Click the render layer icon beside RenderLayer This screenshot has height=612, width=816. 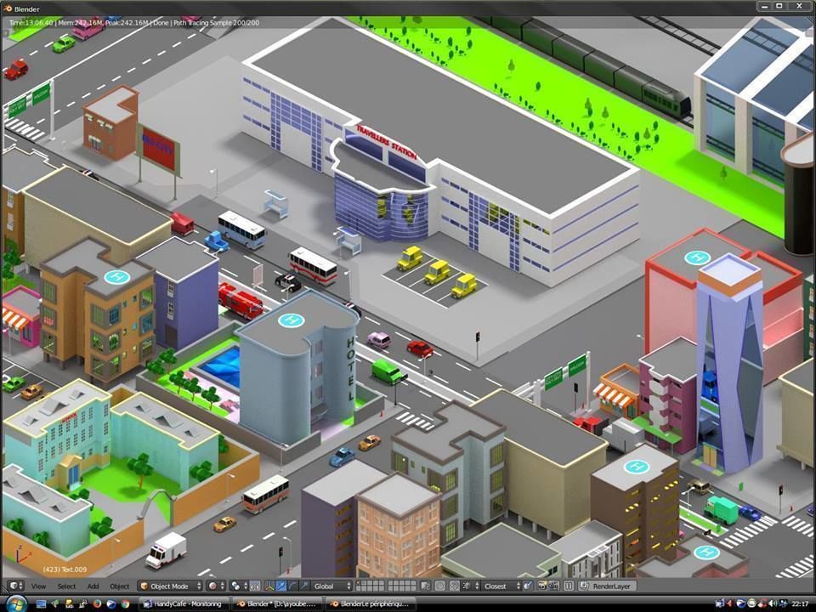click(584, 586)
